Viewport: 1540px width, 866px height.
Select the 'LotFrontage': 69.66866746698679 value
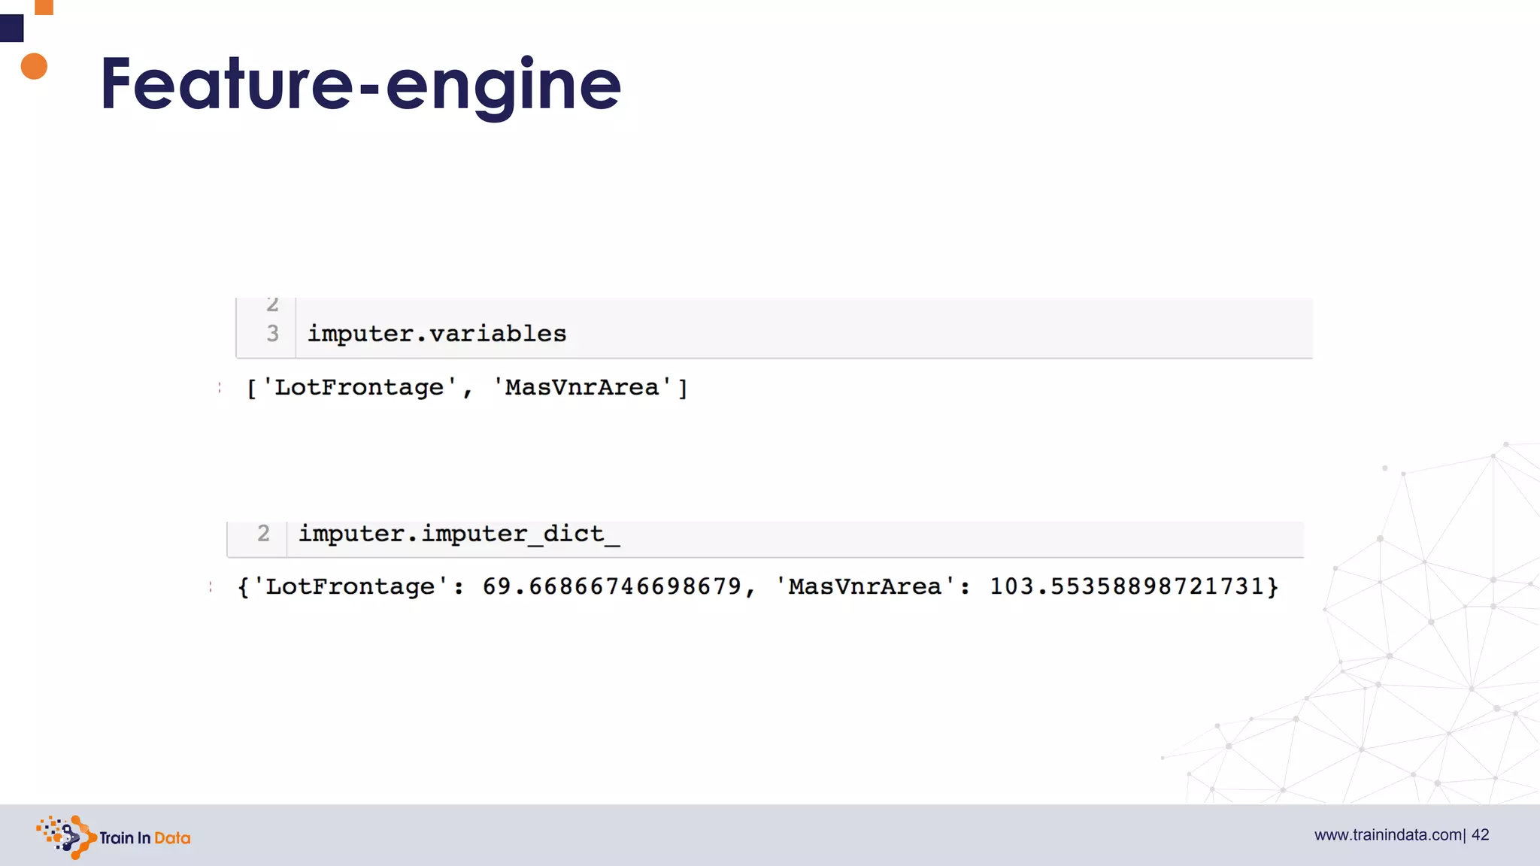[498, 586]
